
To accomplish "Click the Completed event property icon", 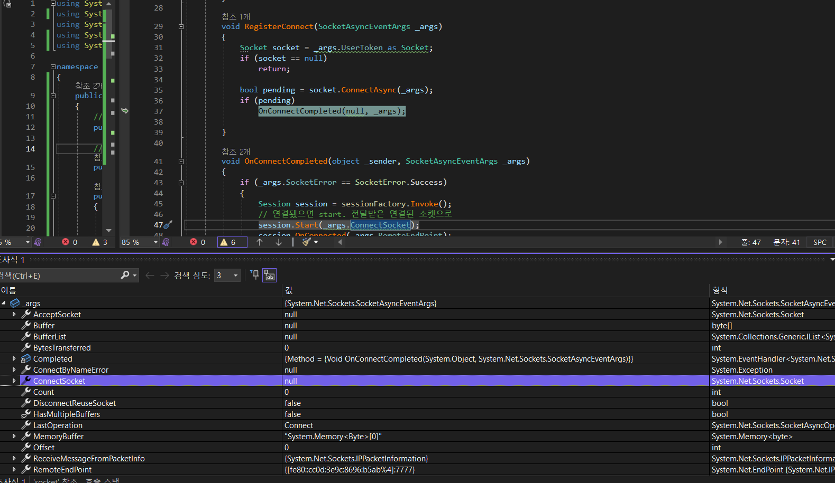I will (x=26, y=358).
